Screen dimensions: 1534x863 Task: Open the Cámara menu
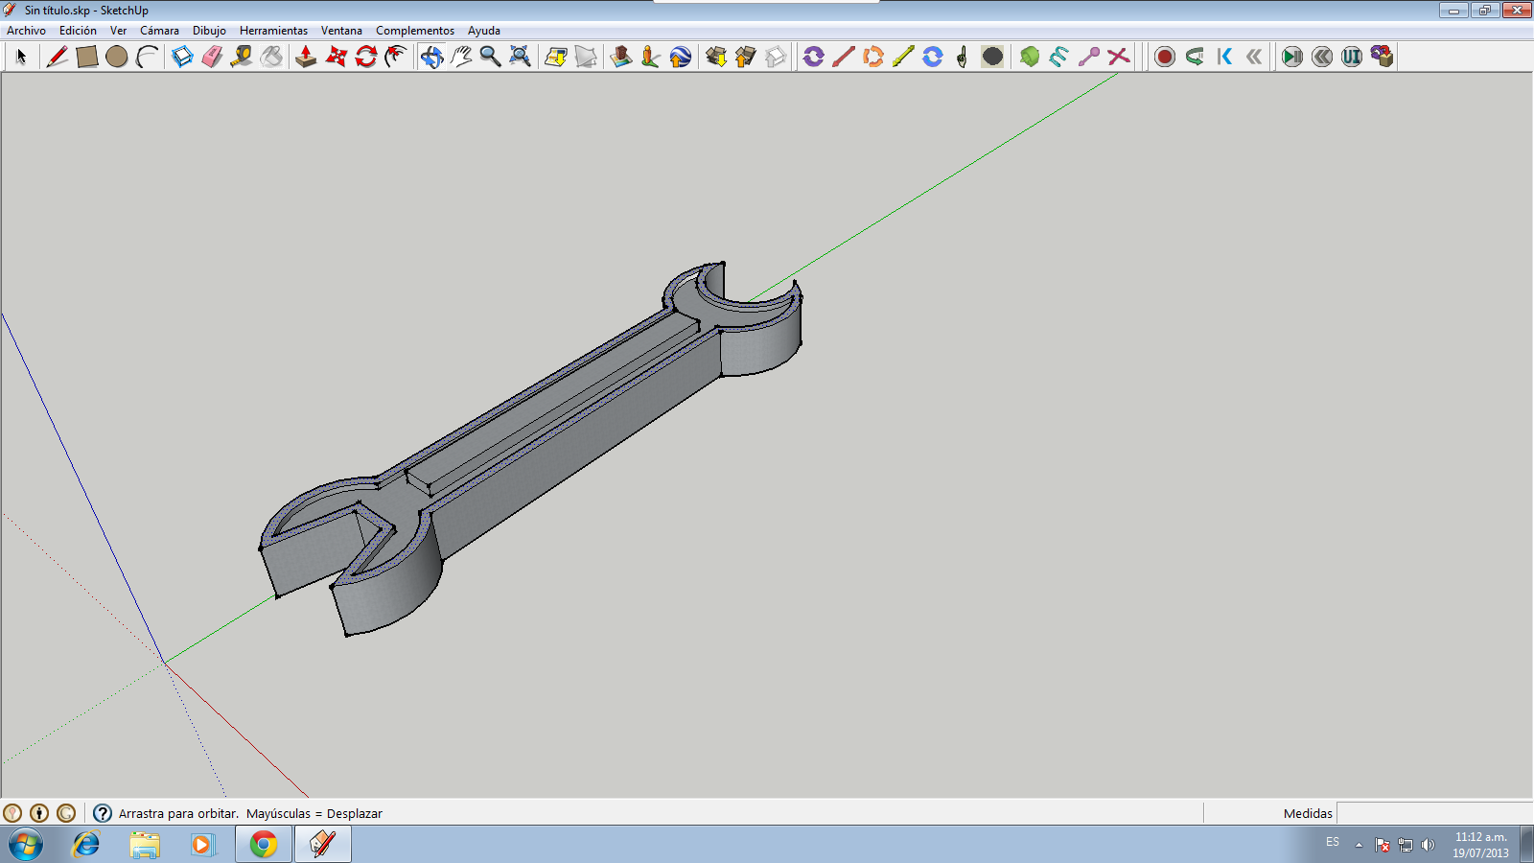(x=159, y=31)
